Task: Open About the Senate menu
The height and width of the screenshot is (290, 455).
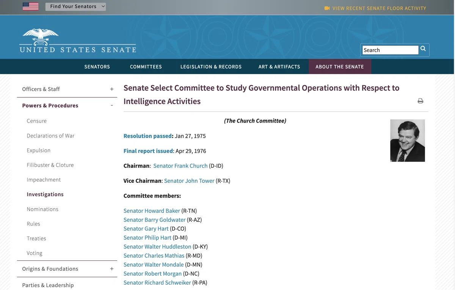Action: 340,67
